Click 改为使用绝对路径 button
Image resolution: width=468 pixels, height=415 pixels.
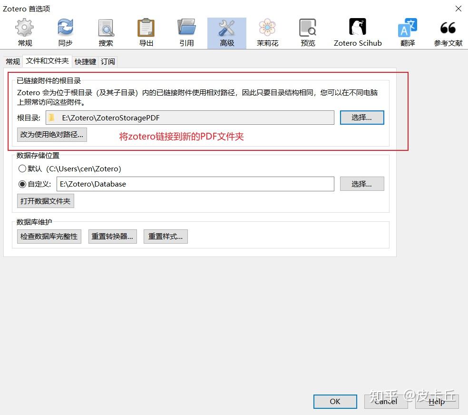coord(52,135)
